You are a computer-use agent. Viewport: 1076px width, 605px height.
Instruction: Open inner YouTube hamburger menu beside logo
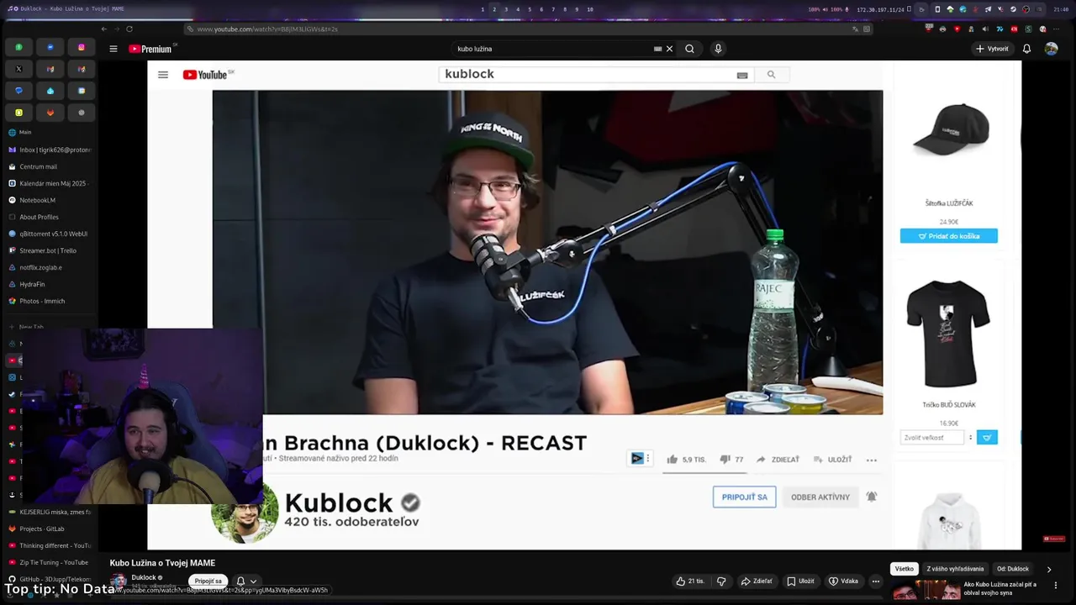[163, 75]
